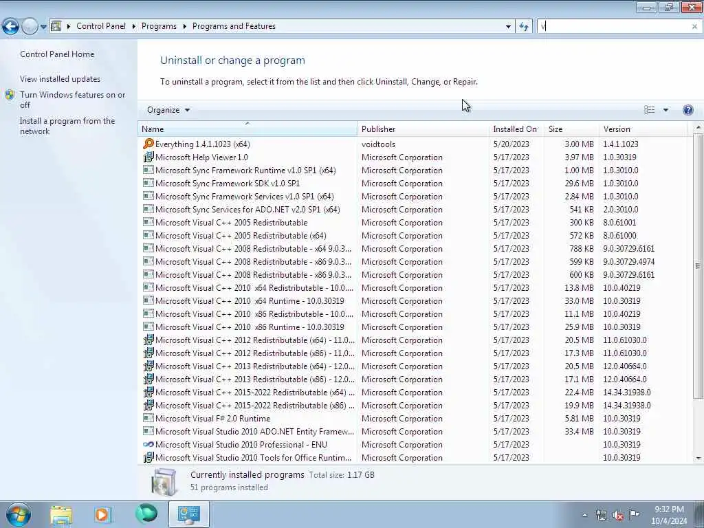
Task: Expand the arrow after the Control Panel breadcrumb
Action: point(134,27)
